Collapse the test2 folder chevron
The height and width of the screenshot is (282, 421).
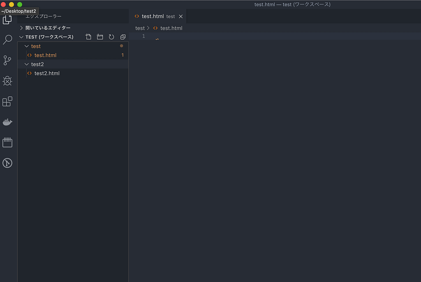pos(27,64)
